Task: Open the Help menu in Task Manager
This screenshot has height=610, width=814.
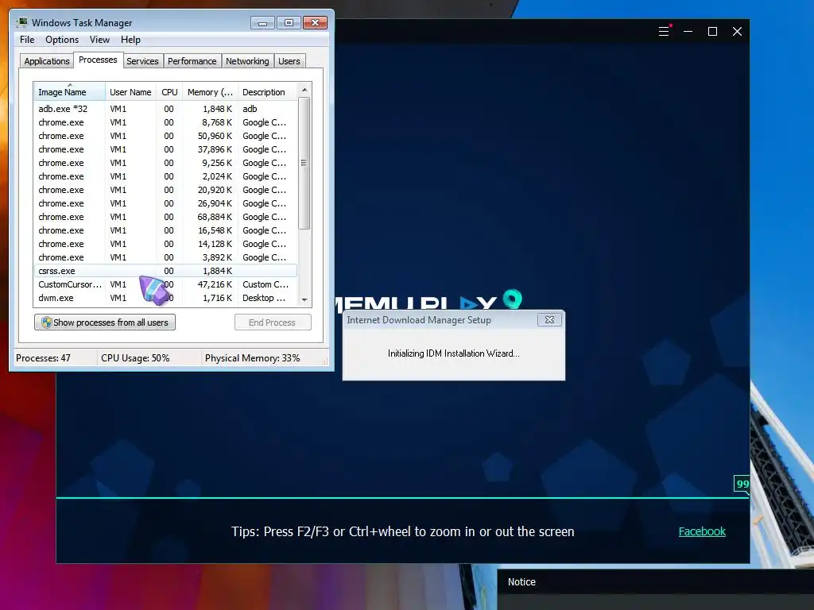Action: (x=130, y=40)
